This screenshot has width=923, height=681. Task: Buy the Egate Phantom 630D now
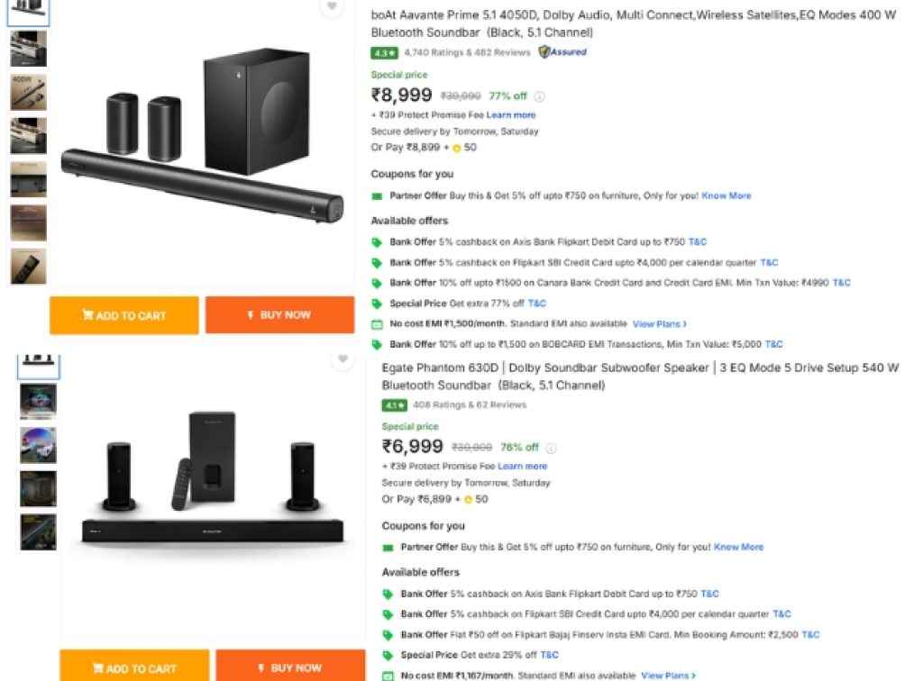(289, 668)
